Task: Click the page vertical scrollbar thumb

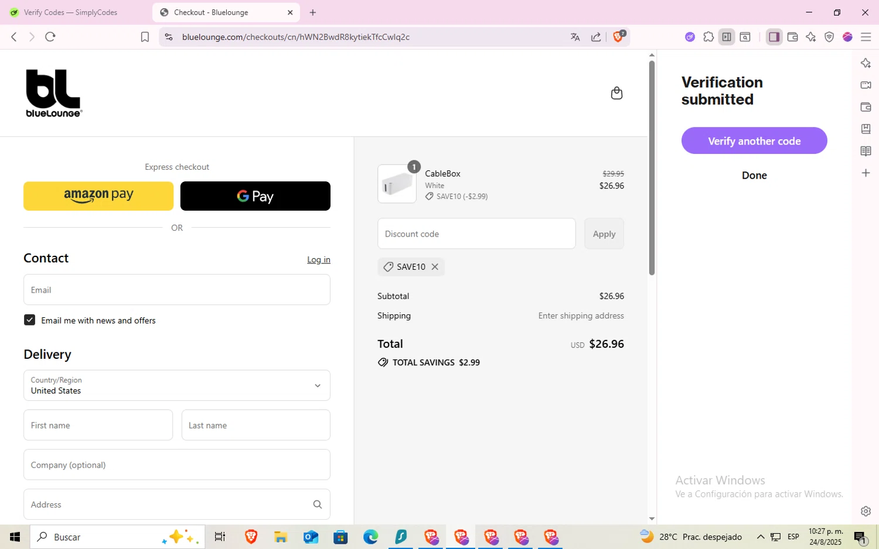Action: pos(652,168)
